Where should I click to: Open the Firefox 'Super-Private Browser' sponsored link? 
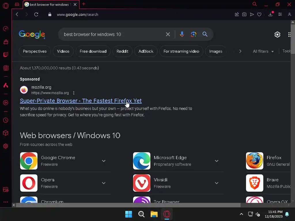tap(81, 101)
